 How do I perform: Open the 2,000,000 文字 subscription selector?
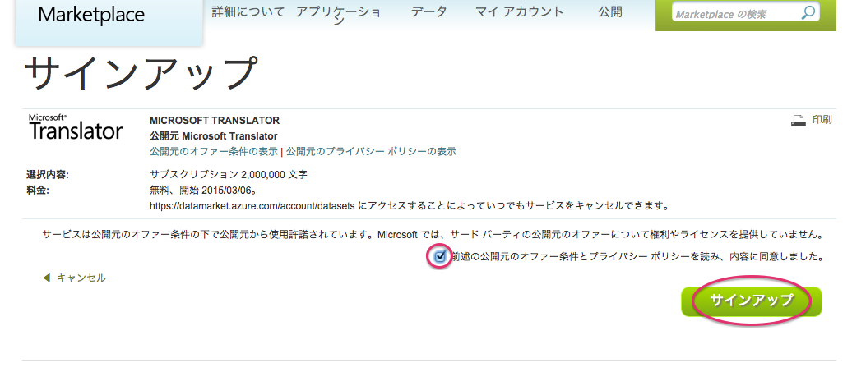click(275, 175)
